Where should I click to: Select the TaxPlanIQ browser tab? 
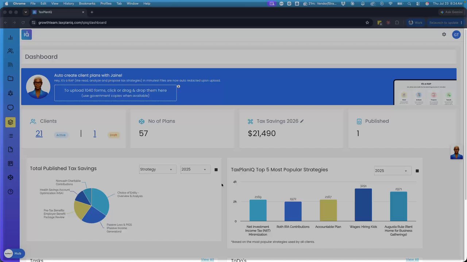[x=58, y=12]
